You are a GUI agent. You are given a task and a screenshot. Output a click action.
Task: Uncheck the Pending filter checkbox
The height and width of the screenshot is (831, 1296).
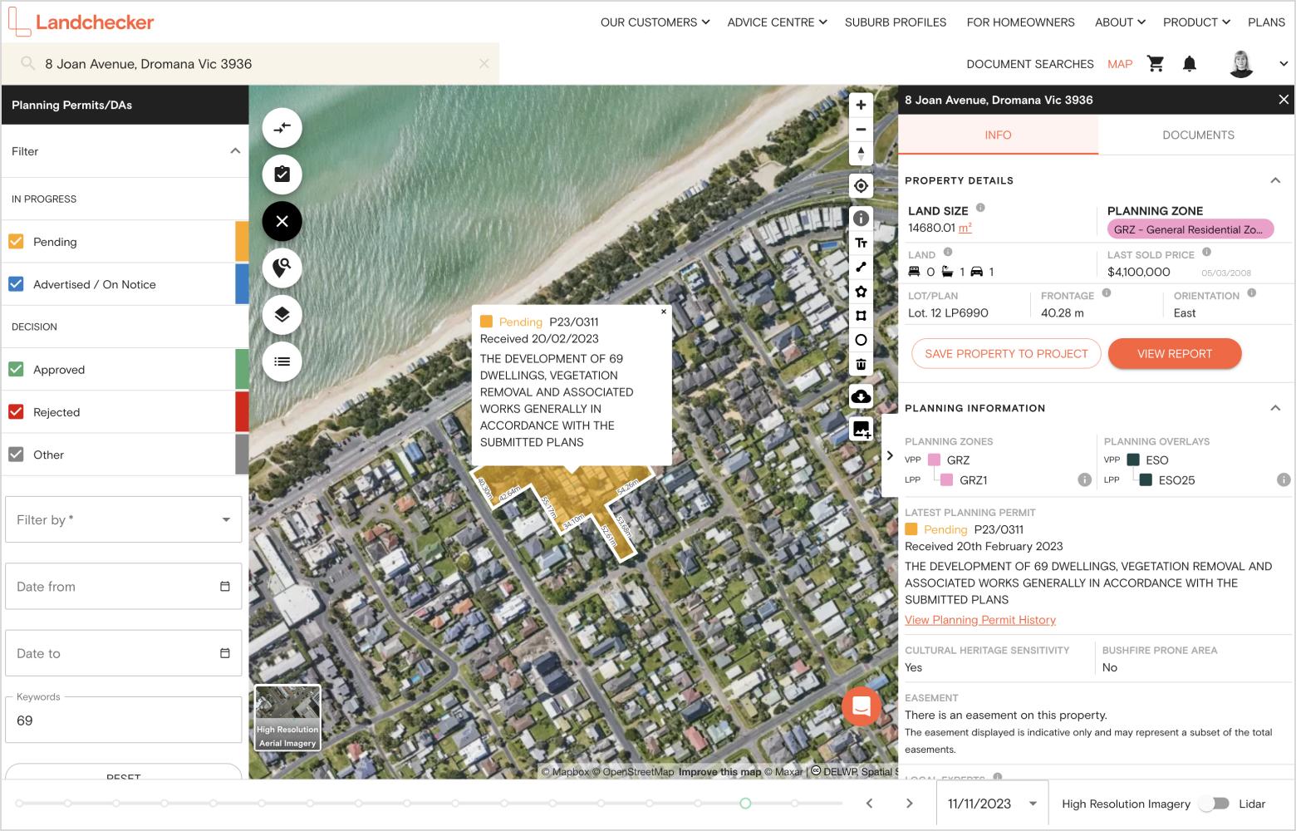point(16,242)
